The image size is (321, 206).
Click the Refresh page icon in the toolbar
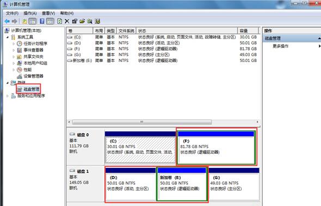coord(60,21)
